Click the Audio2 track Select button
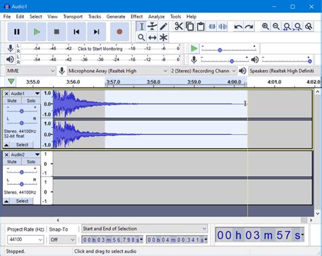Viewport: 322px width, 256px height. 22,201
